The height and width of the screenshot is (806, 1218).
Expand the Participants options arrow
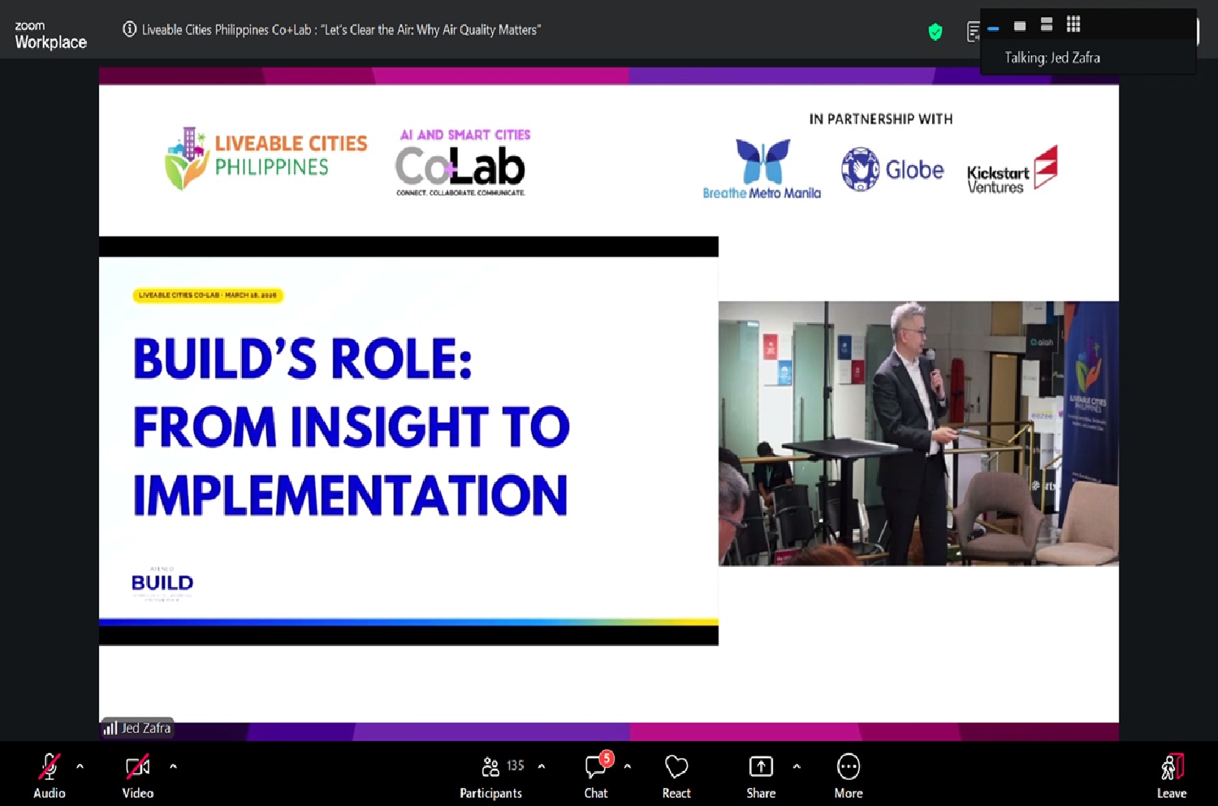[542, 765]
